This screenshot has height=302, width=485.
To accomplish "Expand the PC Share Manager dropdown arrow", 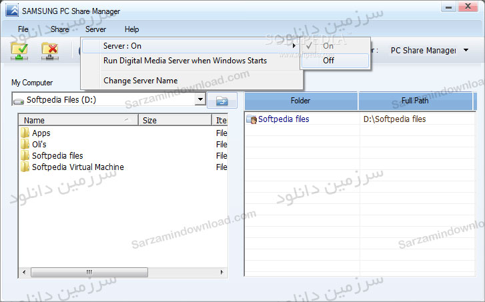I will (x=466, y=50).
